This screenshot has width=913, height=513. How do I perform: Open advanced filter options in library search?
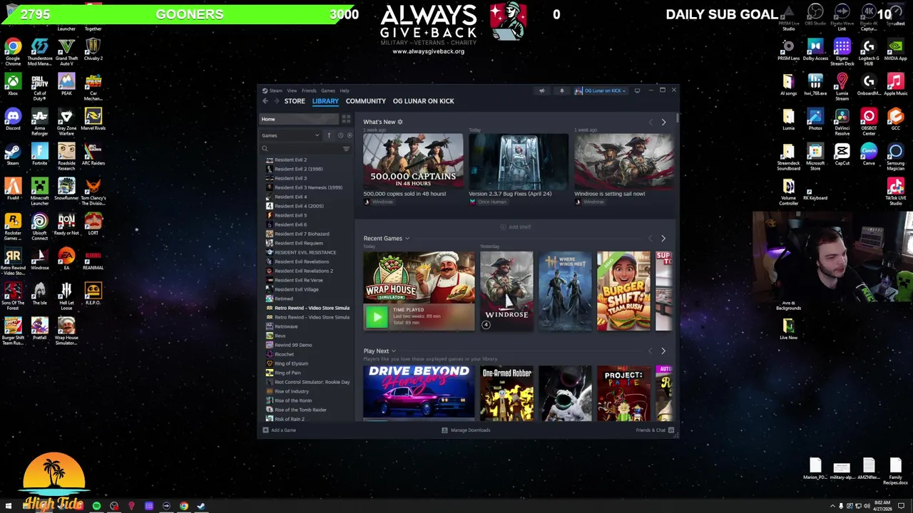(x=346, y=149)
